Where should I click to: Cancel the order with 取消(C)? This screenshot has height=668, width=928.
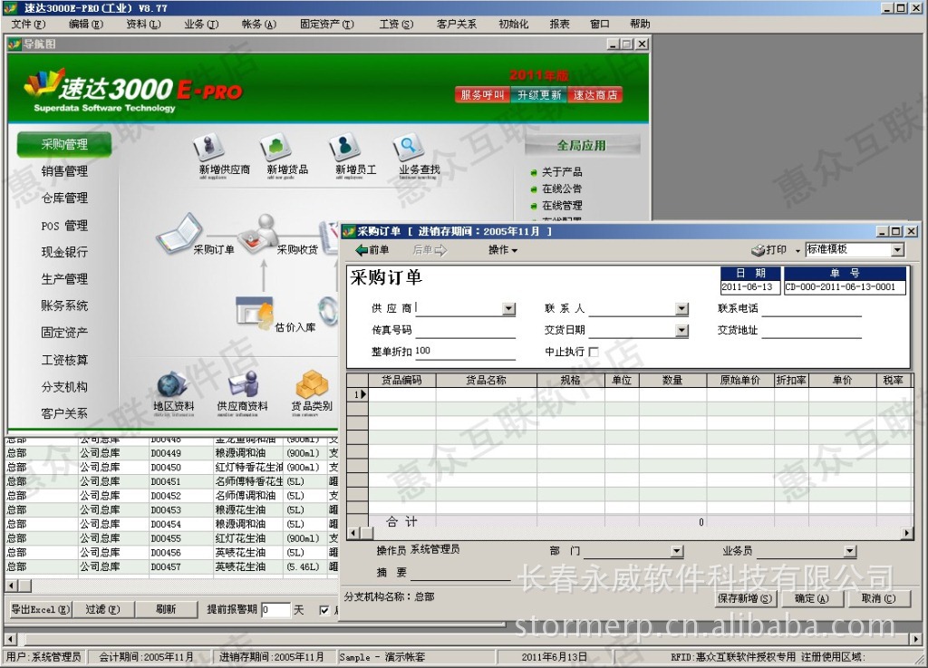pyautogui.click(x=878, y=599)
